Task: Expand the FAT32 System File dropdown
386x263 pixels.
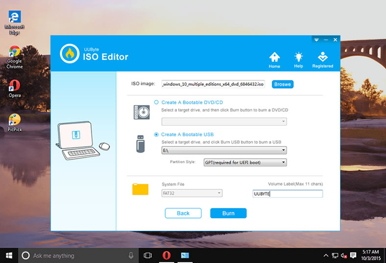Action: 218,193
